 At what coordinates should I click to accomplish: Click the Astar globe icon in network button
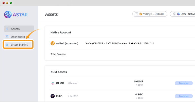click(178, 14)
